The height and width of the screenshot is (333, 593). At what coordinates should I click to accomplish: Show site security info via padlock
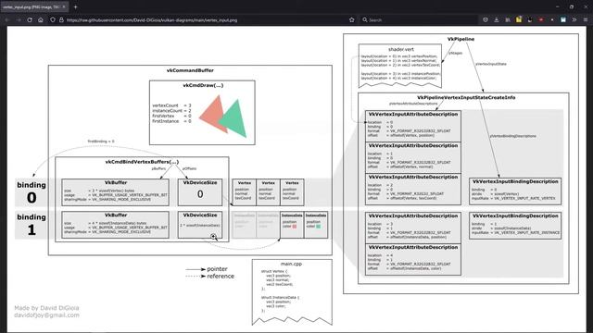coord(61,19)
